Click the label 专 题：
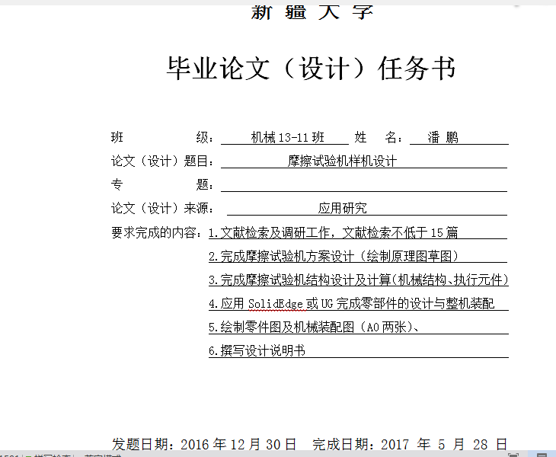 pyautogui.click(x=163, y=185)
